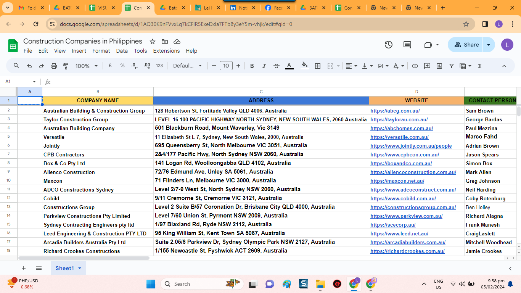The width and height of the screenshot is (521, 293).
Task: Expand the Share options dropdown arrow
Action: [489, 45]
